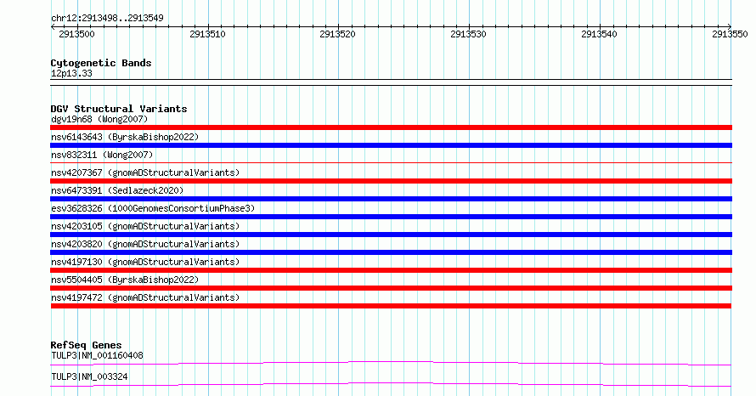The width and height of the screenshot is (756, 396).
Task: Click the left arrow end of ruler
Action: click(x=53, y=27)
